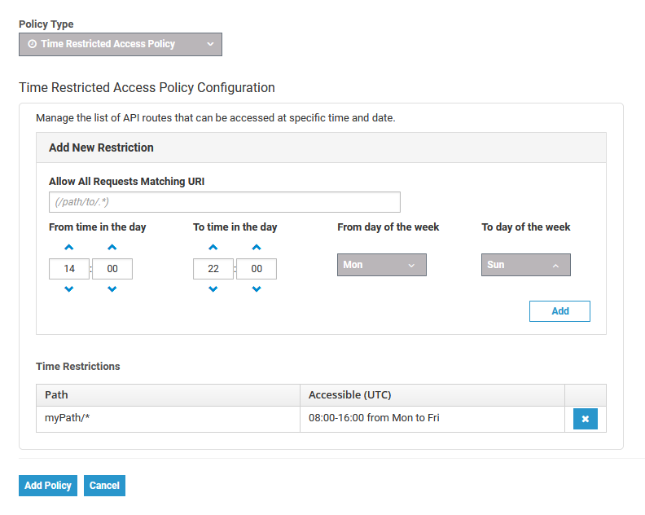Decrease the From time hour value
Viewport: 645px width, 515px height.
pyautogui.click(x=69, y=289)
